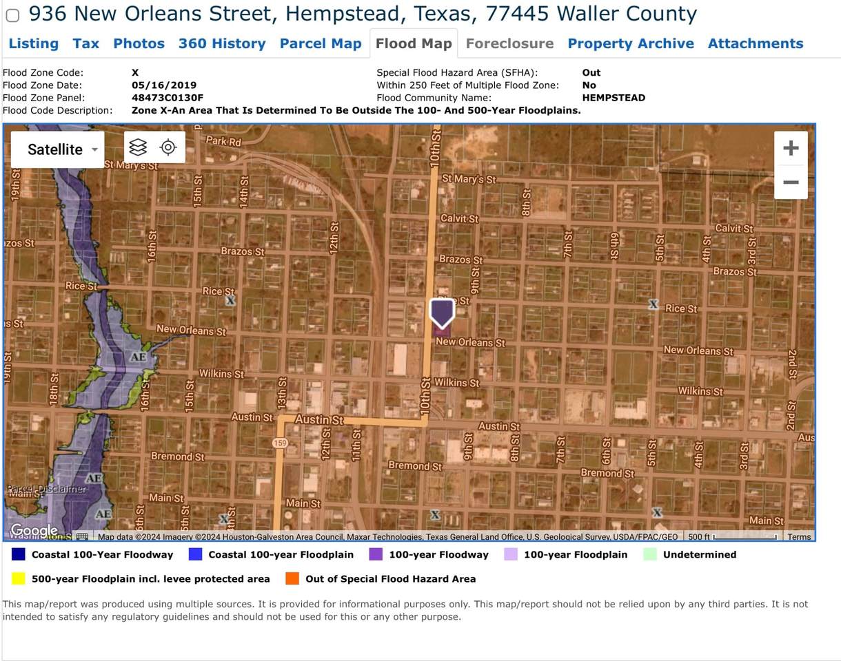Go to the Attachments tab
The width and height of the screenshot is (841, 661).
coord(755,43)
